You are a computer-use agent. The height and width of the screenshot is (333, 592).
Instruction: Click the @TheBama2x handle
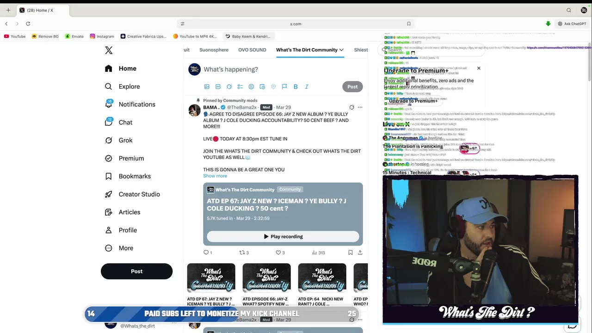[241, 107]
